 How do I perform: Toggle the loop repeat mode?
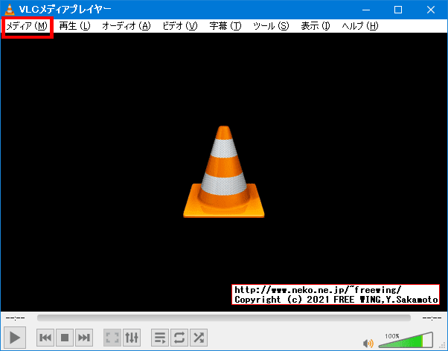[179, 338]
